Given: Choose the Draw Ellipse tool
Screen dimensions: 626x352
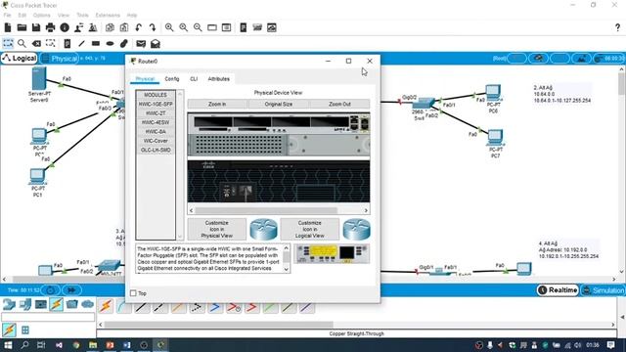Looking at the screenshot, I should [110, 43].
